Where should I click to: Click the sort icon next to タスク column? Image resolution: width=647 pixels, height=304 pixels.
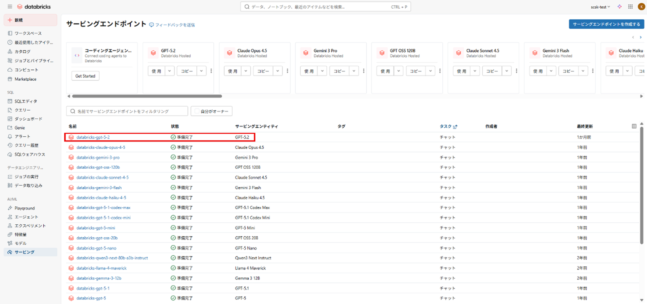click(x=455, y=126)
